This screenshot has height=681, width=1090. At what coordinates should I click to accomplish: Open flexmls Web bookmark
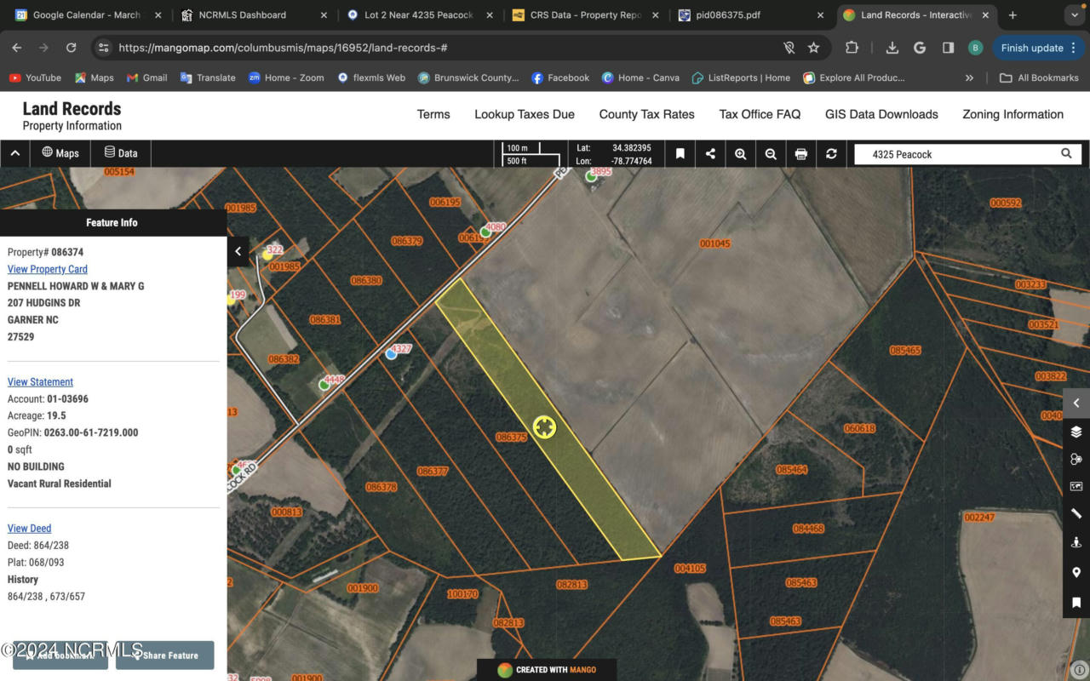tap(371, 77)
